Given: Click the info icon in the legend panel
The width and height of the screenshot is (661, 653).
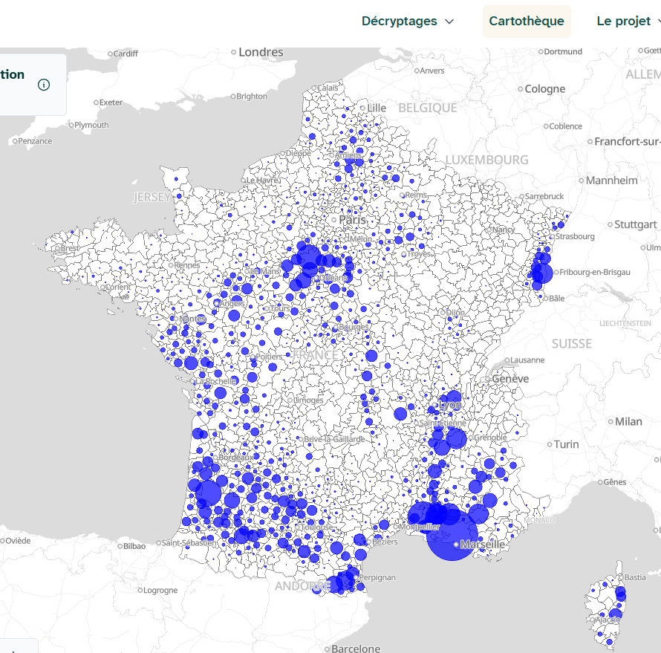Looking at the screenshot, I should 44,85.
